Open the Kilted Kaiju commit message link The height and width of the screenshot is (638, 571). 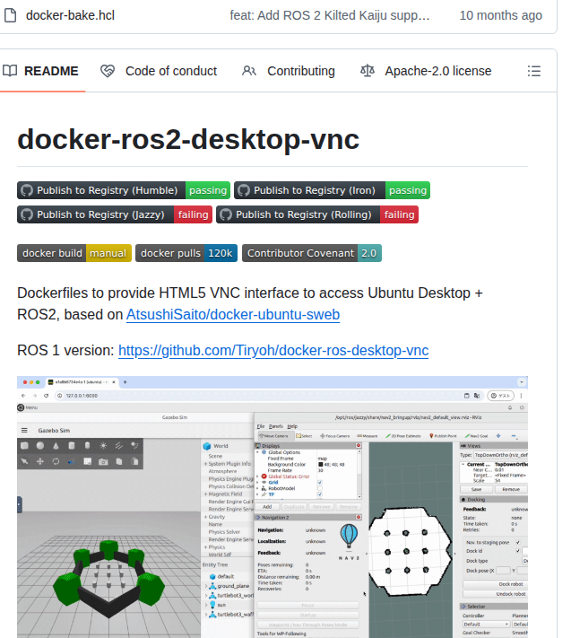coord(330,15)
